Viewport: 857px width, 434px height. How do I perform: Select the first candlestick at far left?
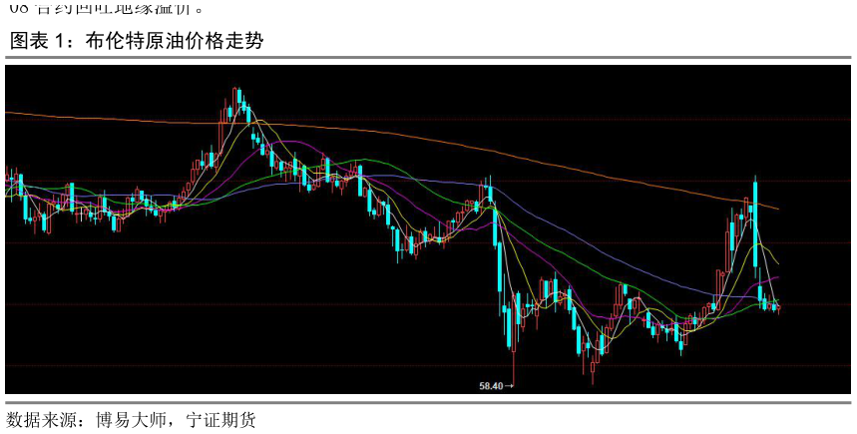[x=7, y=181]
